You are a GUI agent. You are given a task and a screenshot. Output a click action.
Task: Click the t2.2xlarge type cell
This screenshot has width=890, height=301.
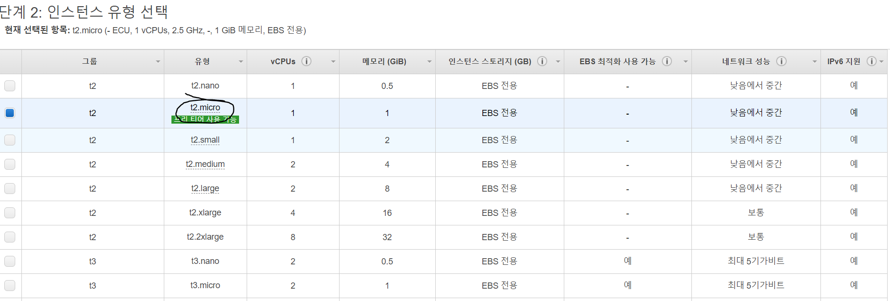coord(205,237)
